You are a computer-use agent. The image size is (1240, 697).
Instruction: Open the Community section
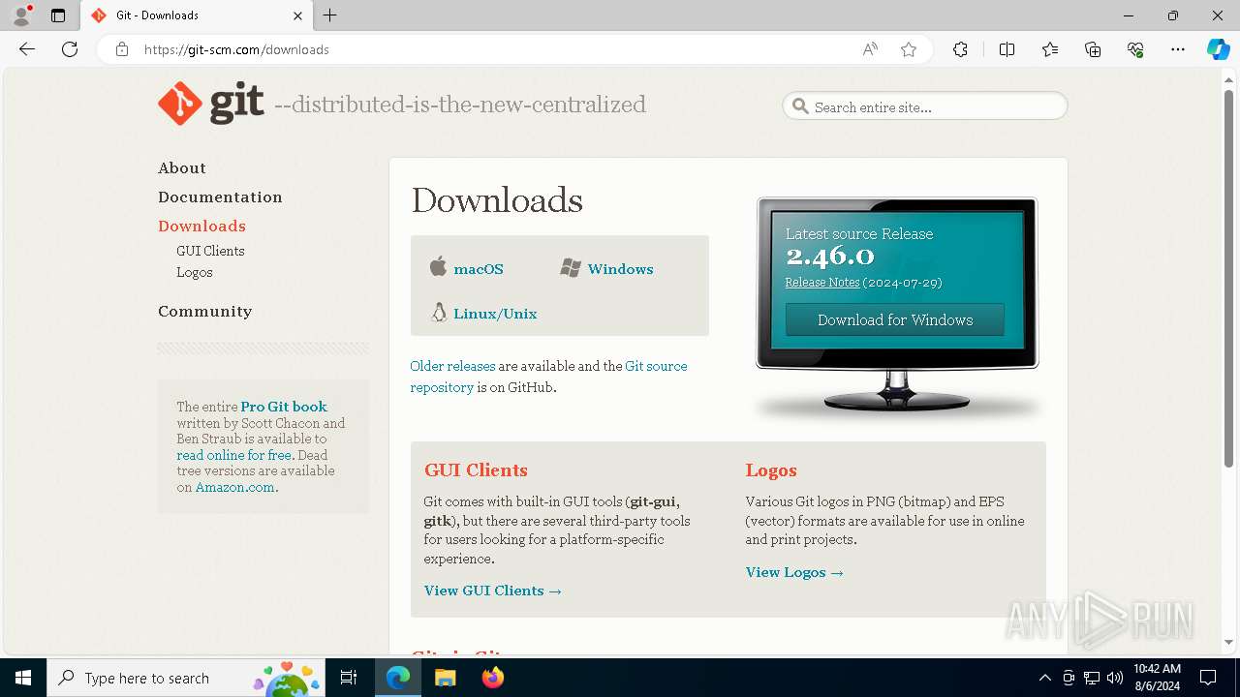[204, 312]
